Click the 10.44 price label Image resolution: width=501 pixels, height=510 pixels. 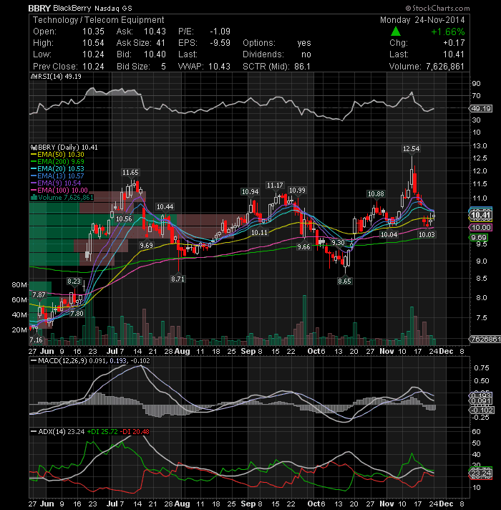point(165,207)
